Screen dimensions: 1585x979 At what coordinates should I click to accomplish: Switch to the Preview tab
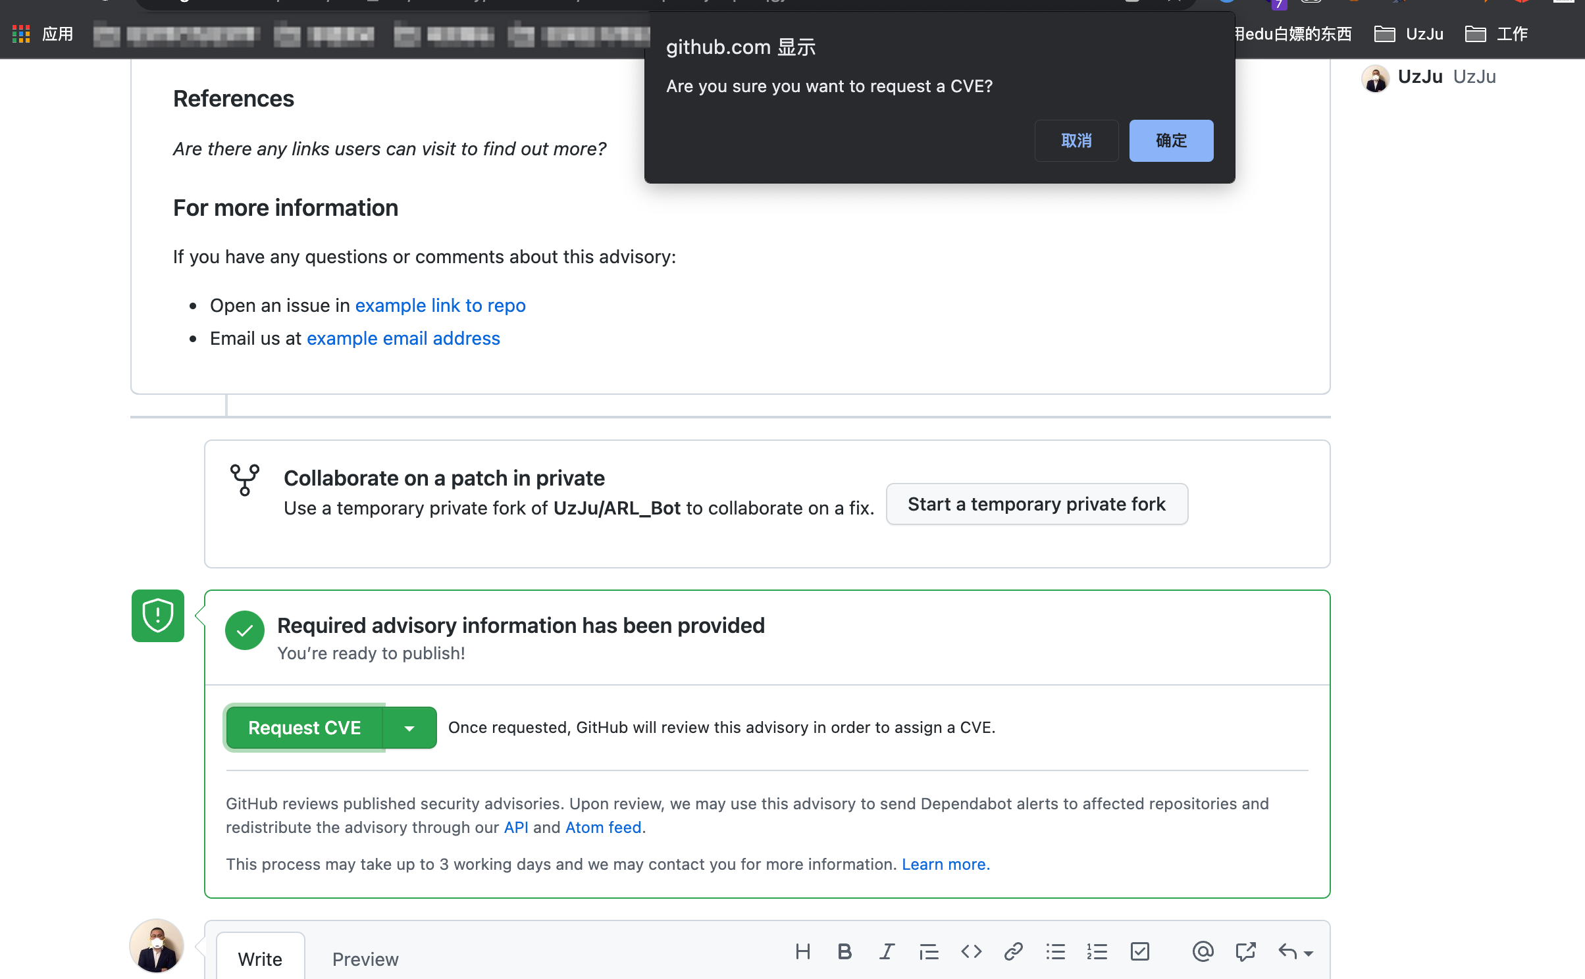tap(365, 959)
